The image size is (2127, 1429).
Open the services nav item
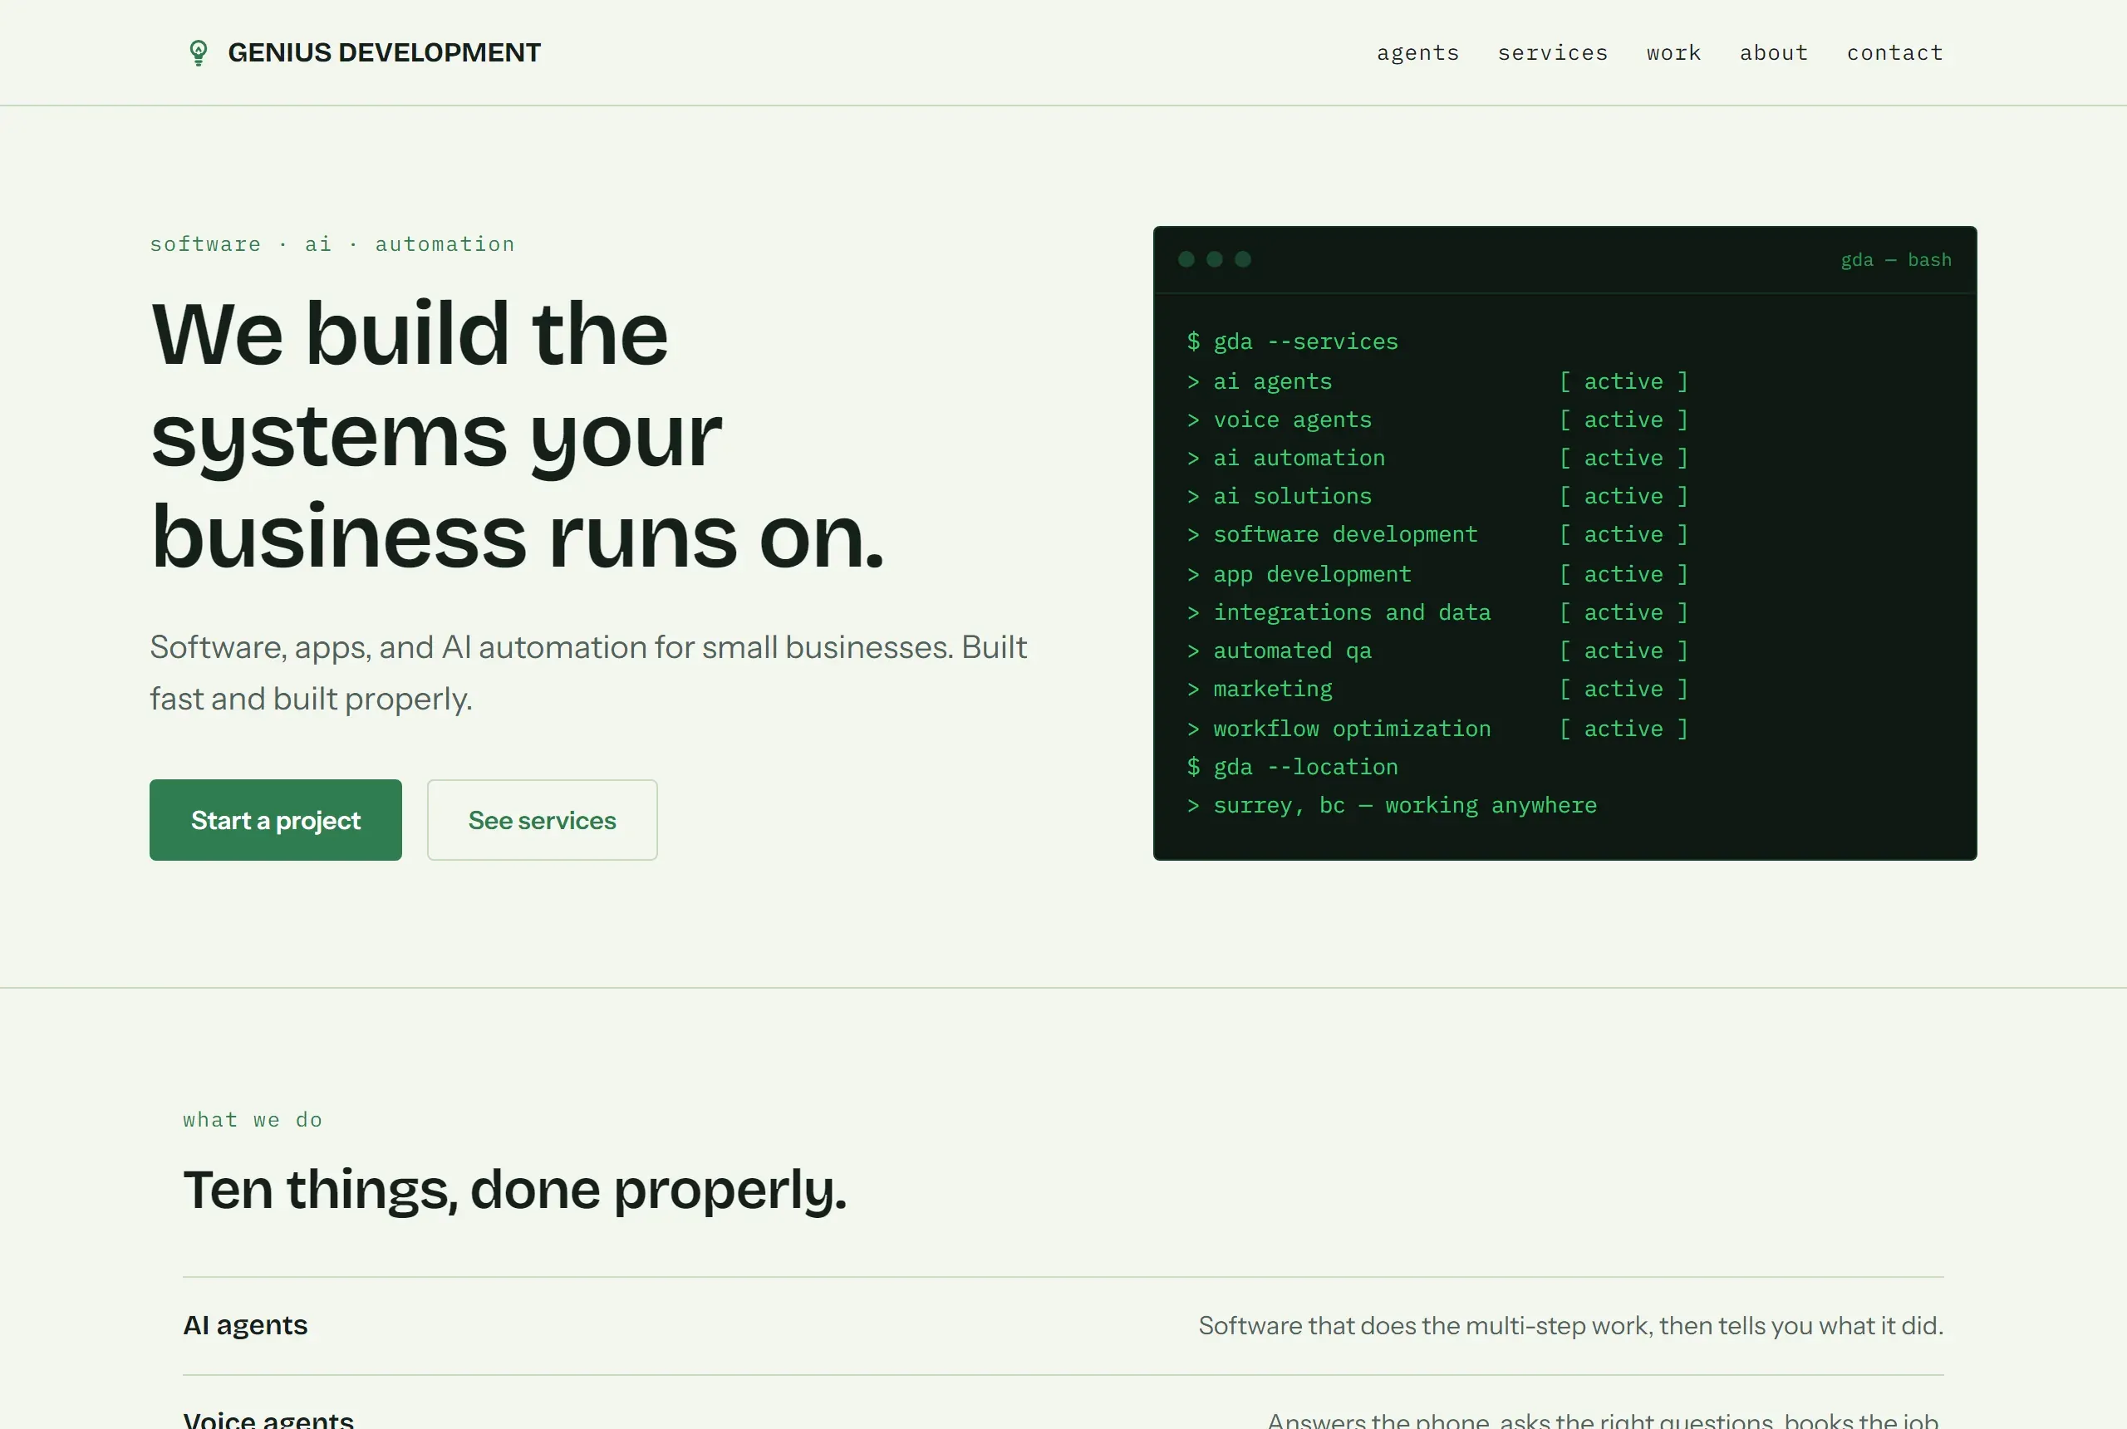tap(1553, 53)
